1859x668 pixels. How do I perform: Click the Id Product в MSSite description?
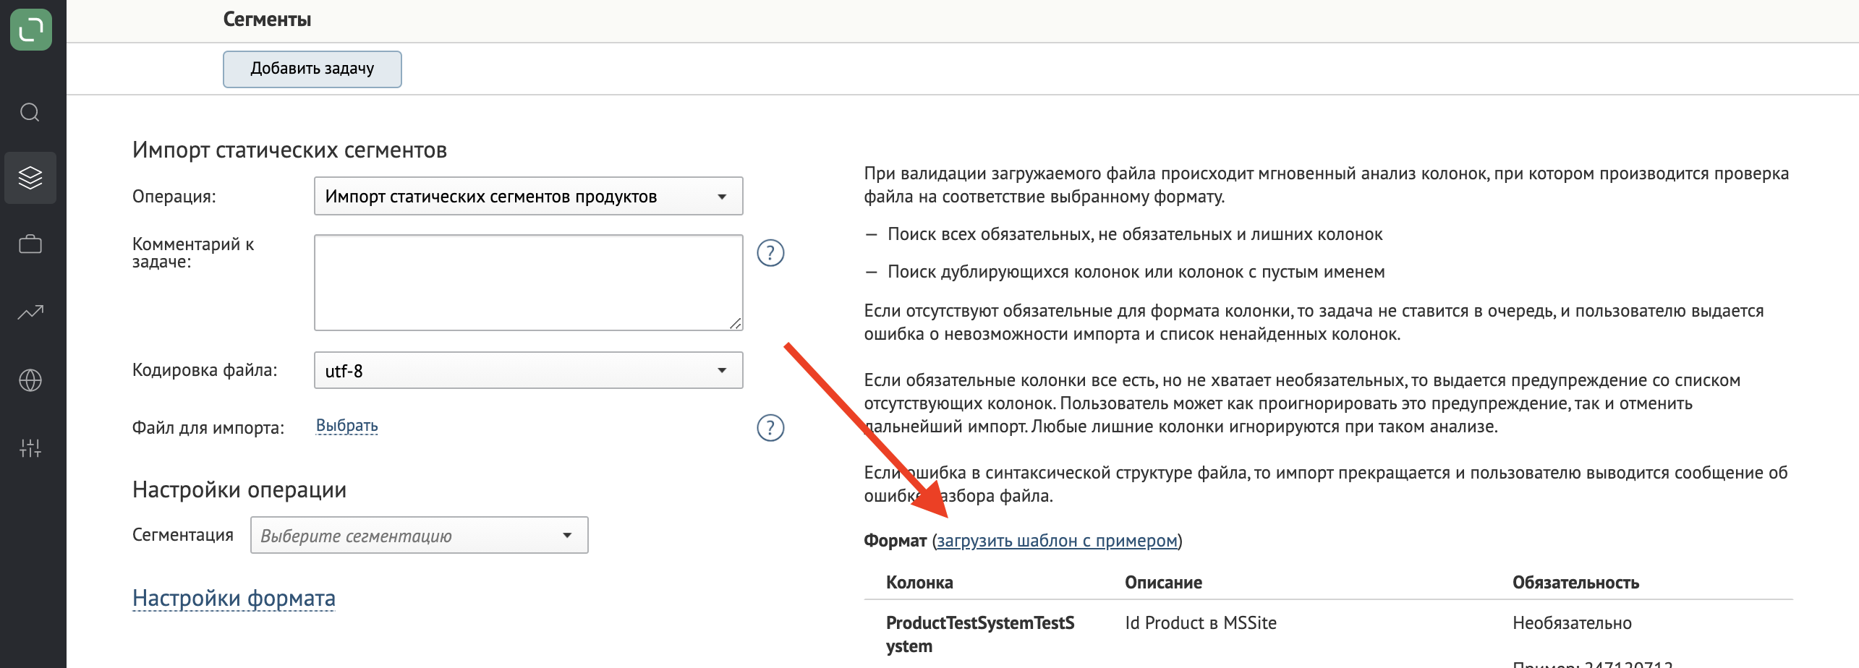click(1201, 623)
